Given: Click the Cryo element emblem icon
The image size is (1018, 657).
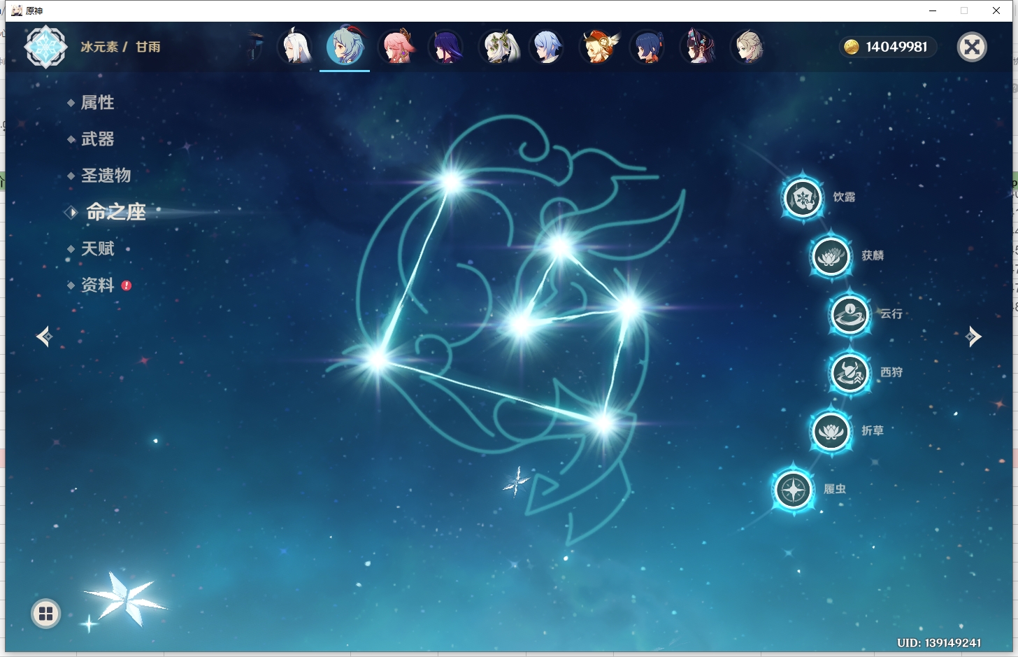Looking at the screenshot, I should tap(46, 47).
